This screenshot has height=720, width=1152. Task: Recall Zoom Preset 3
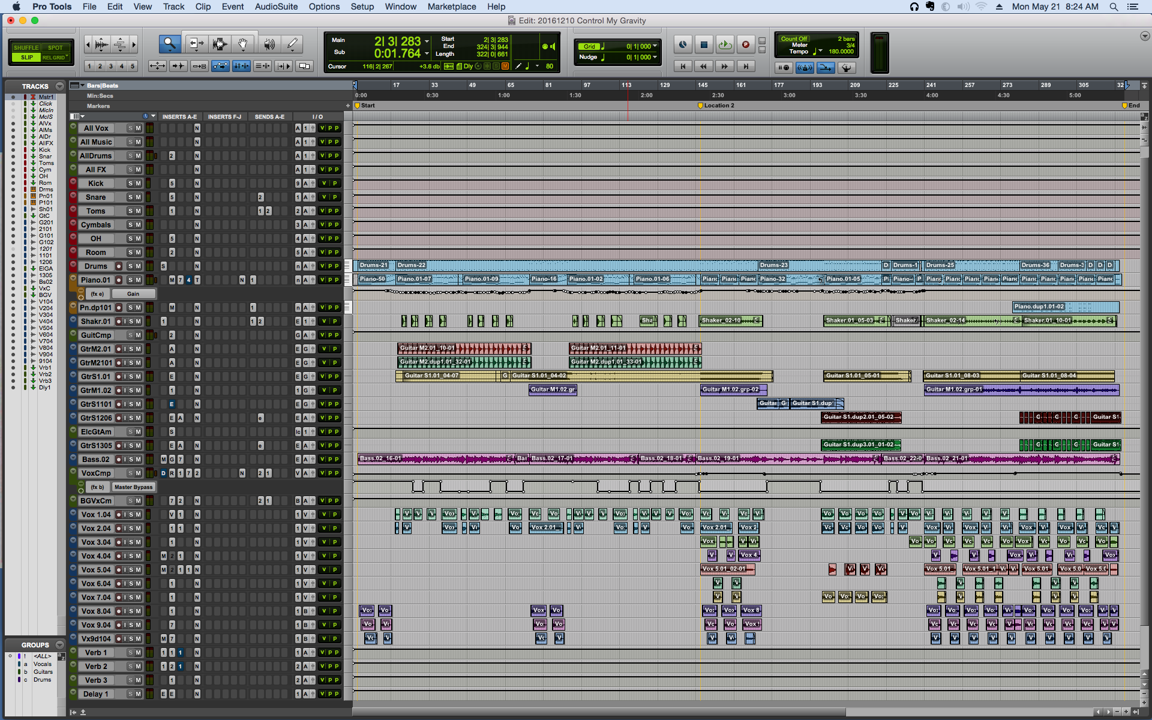pyautogui.click(x=111, y=66)
